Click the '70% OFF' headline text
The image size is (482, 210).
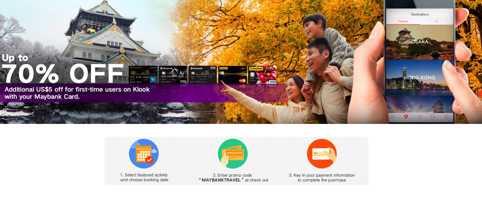[x=62, y=74]
